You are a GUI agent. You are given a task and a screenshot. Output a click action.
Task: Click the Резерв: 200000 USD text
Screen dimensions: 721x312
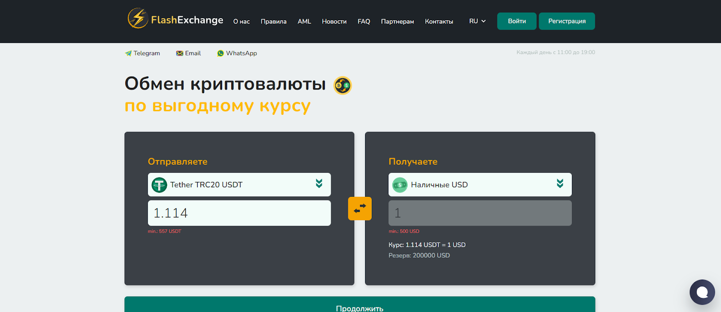pos(419,255)
